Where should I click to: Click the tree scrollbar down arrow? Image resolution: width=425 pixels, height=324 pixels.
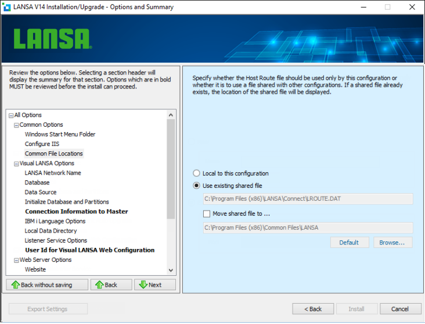[171, 270]
